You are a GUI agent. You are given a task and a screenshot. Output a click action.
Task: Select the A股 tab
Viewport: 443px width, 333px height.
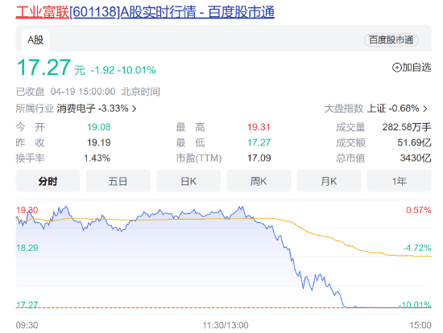coord(35,40)
